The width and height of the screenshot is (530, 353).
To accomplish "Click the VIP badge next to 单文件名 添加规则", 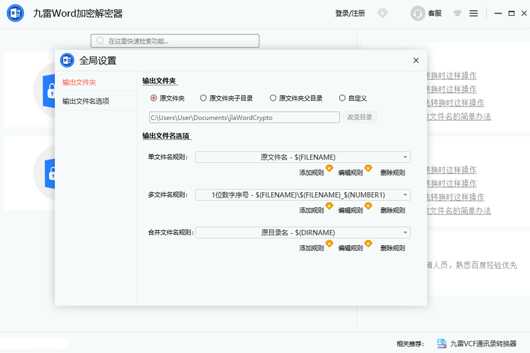I will coord(329,168).
